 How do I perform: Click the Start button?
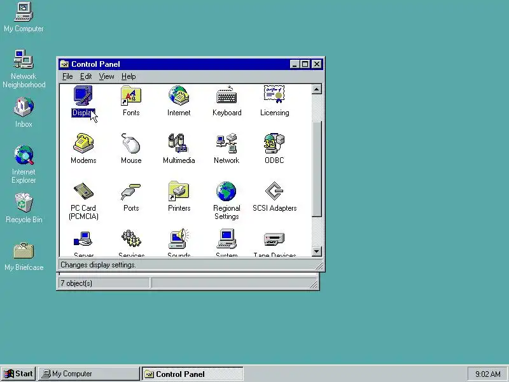pyautogui.click(x=19, y=374)
